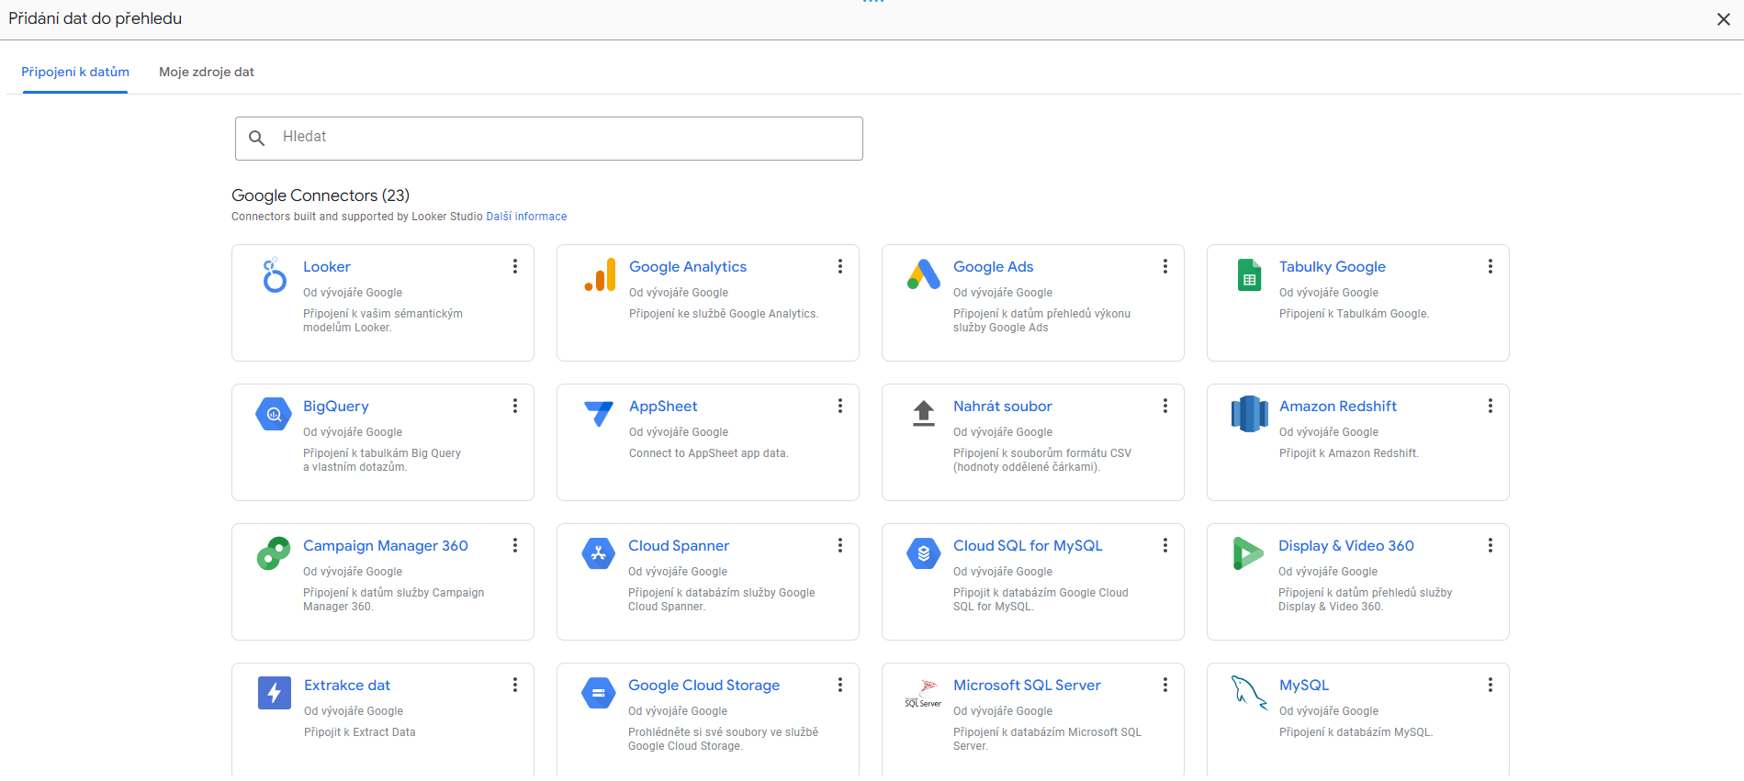This screenshot has width=1744, height=781.
Task: Select the Cloud SQL for MySQL title
Action: [x=1028, y=545]
